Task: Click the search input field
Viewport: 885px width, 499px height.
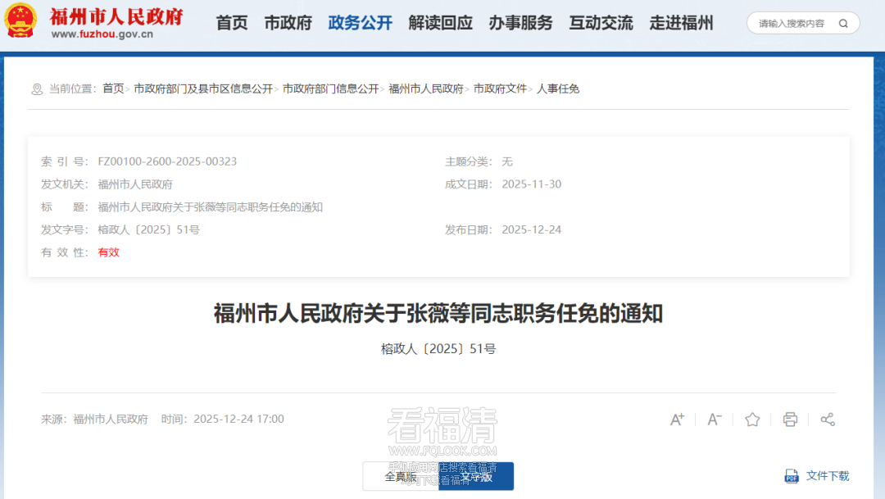Action: (792, 23)
